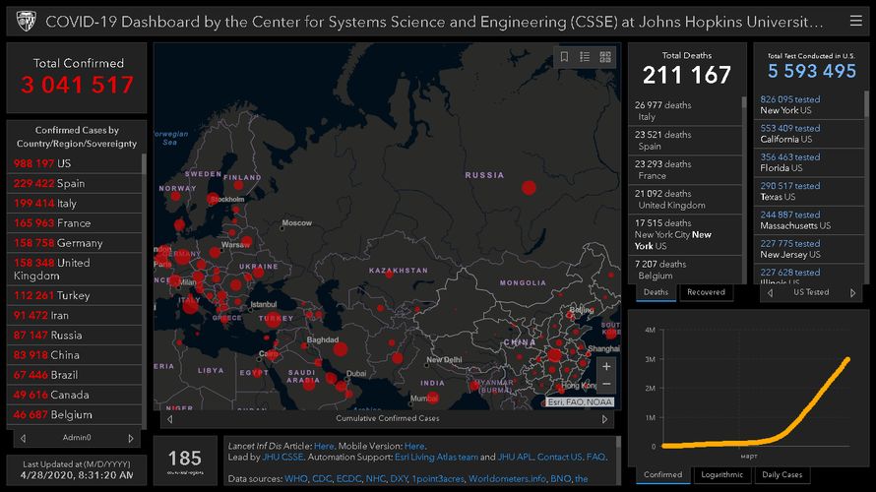Open the map bookmarks icon
876x492 pixels.
pyautogui.click(x=565, y=57)
